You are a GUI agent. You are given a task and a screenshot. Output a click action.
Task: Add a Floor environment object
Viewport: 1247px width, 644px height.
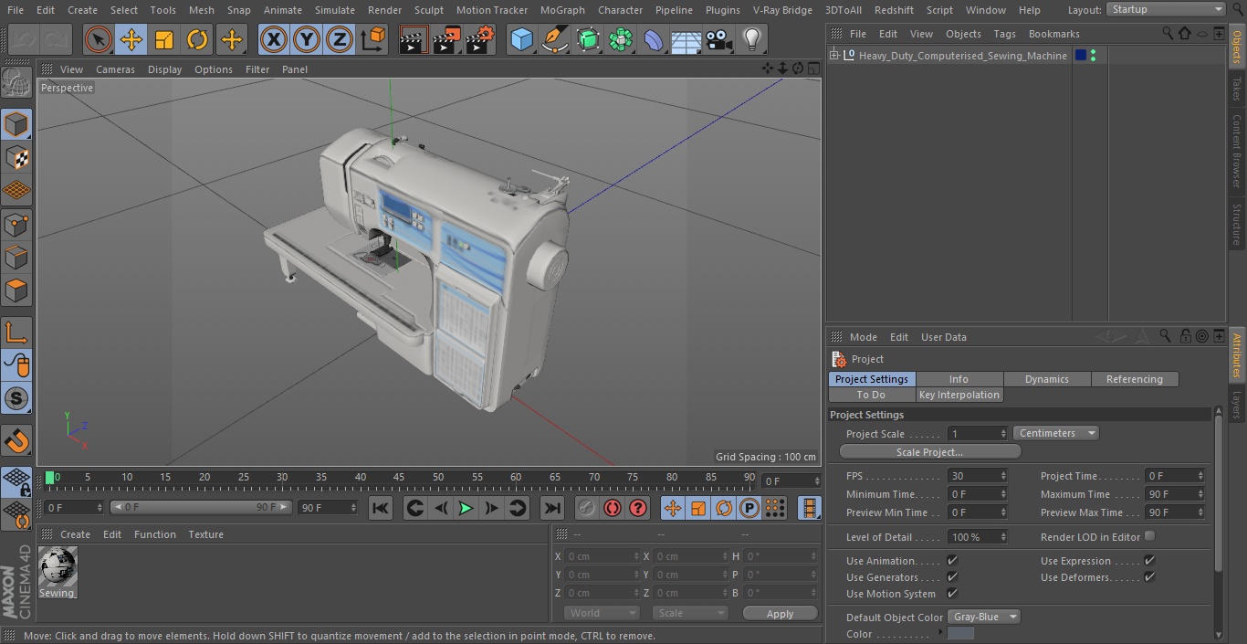pyautogui.click(x=686, y=39)
